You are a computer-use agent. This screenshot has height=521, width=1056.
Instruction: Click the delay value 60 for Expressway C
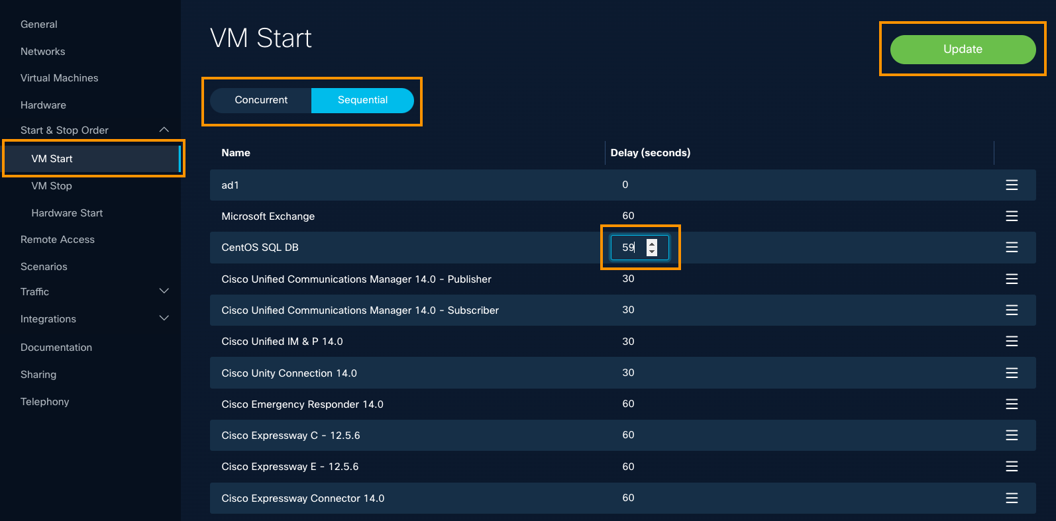(629, 435)
